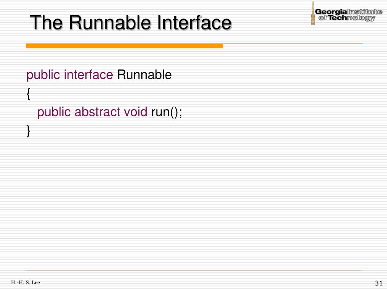Image resolution: width=387 pixels, height=290 pixels.
Task: Click the second public keyword in code
Action: (54, 112)
